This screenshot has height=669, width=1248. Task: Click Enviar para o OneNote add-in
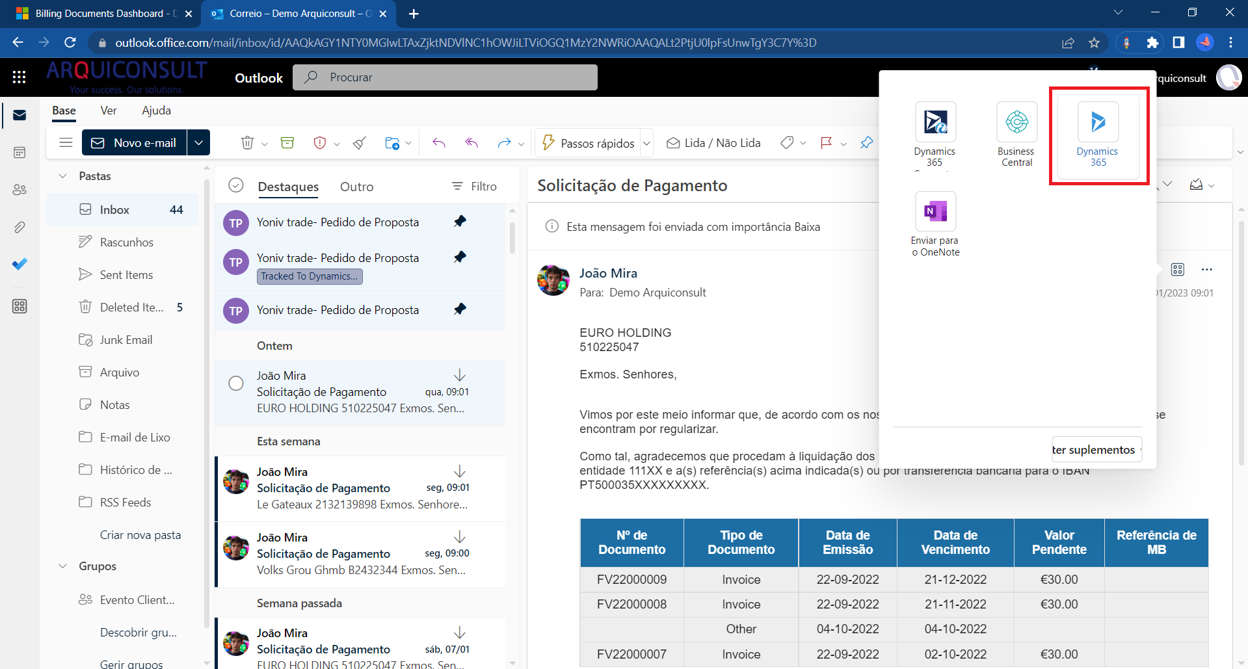[x=935, y=225]
